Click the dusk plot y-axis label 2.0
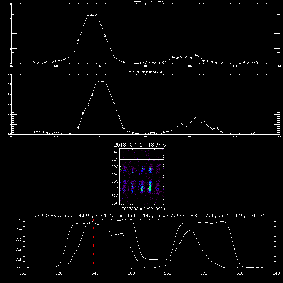This screenshot has width=283, height=283. [x=10, y=94]
